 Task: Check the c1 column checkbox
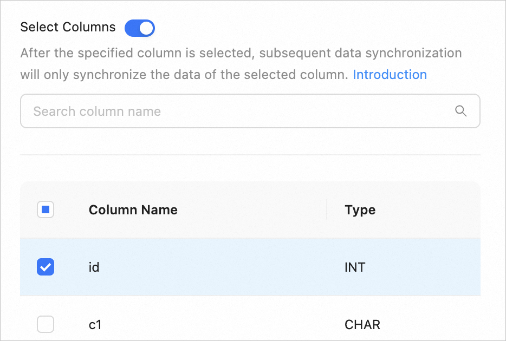point(46,325)
